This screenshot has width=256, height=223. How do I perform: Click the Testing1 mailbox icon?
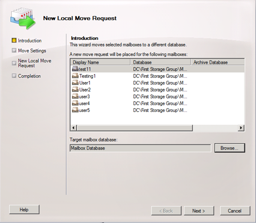click(75, 76)
